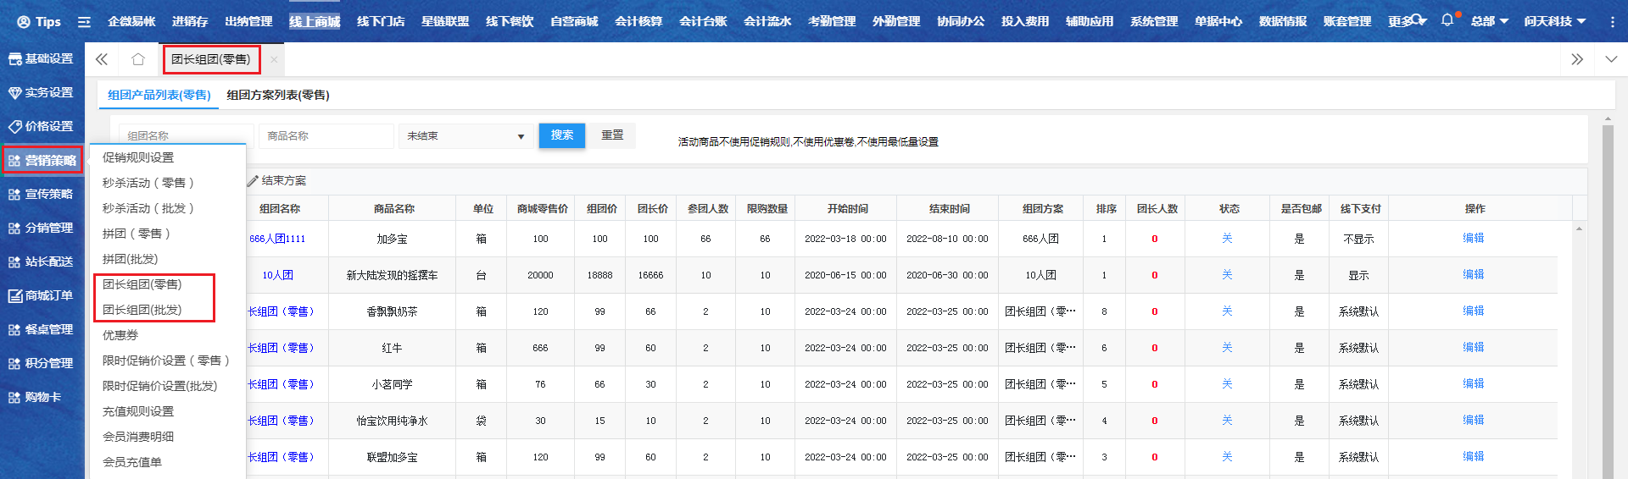Click the notification bell icon
Image resolution: width=1628 pixels, height=479 pixels.
(x=1447, y=20)
